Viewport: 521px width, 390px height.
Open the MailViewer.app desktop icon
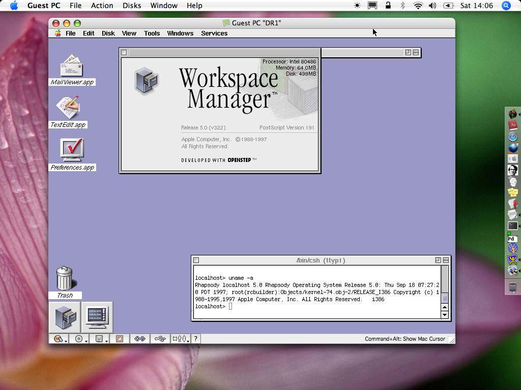(x=71, y=66)
